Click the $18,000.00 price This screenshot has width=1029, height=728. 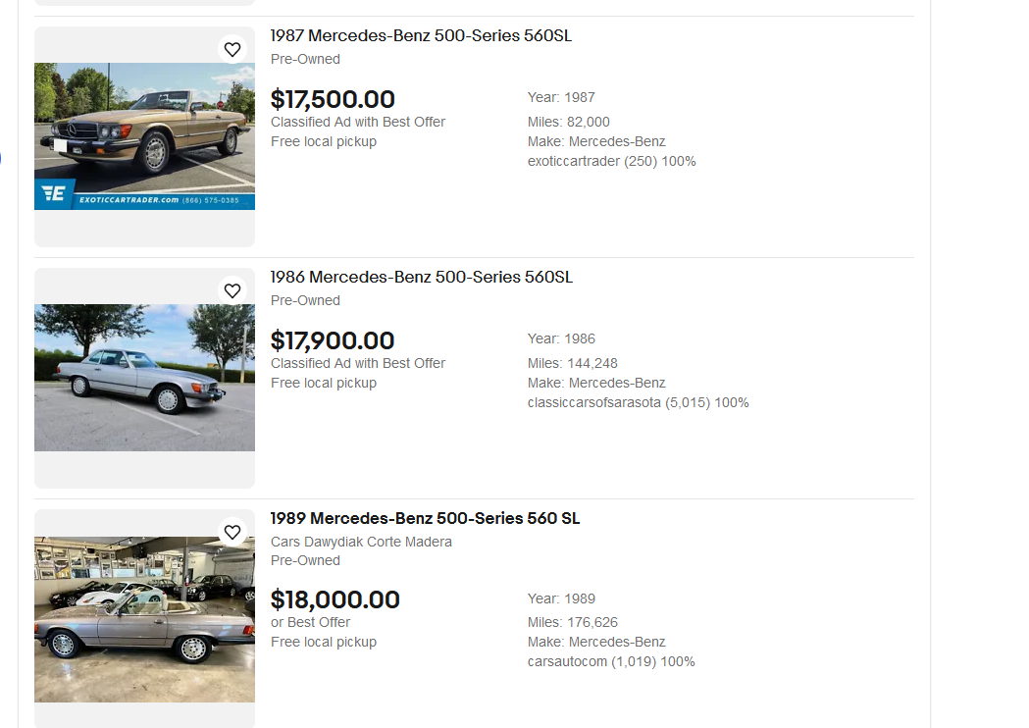[334, 599]
